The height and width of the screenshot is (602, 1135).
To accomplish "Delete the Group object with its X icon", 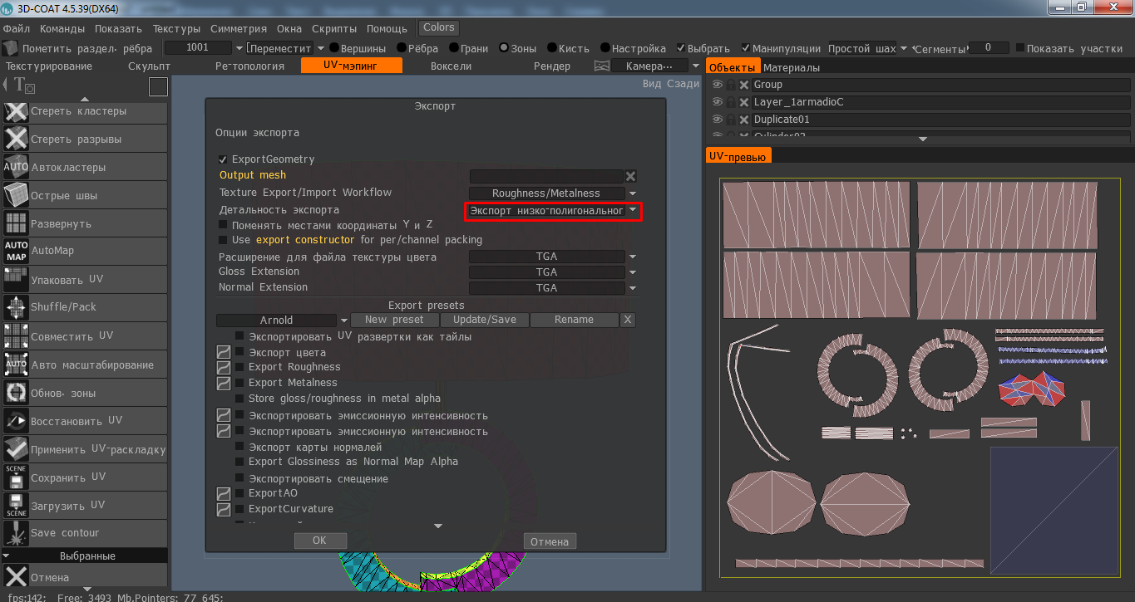I will 745,85.
